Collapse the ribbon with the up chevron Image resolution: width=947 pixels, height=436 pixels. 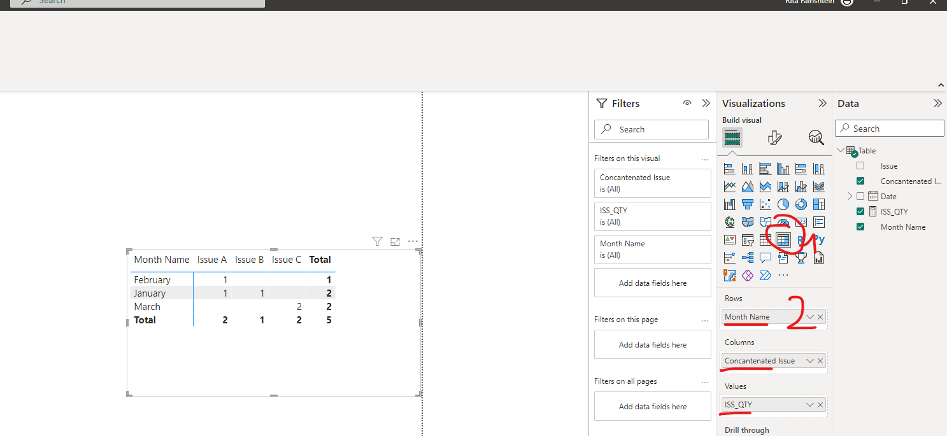pyautogui.click(x=941, y=85)
